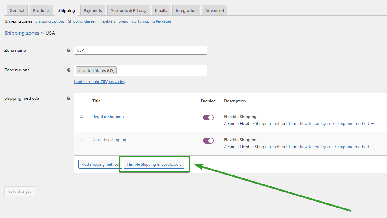Open Shipping zones sub-navigation item

coord(19,21)
